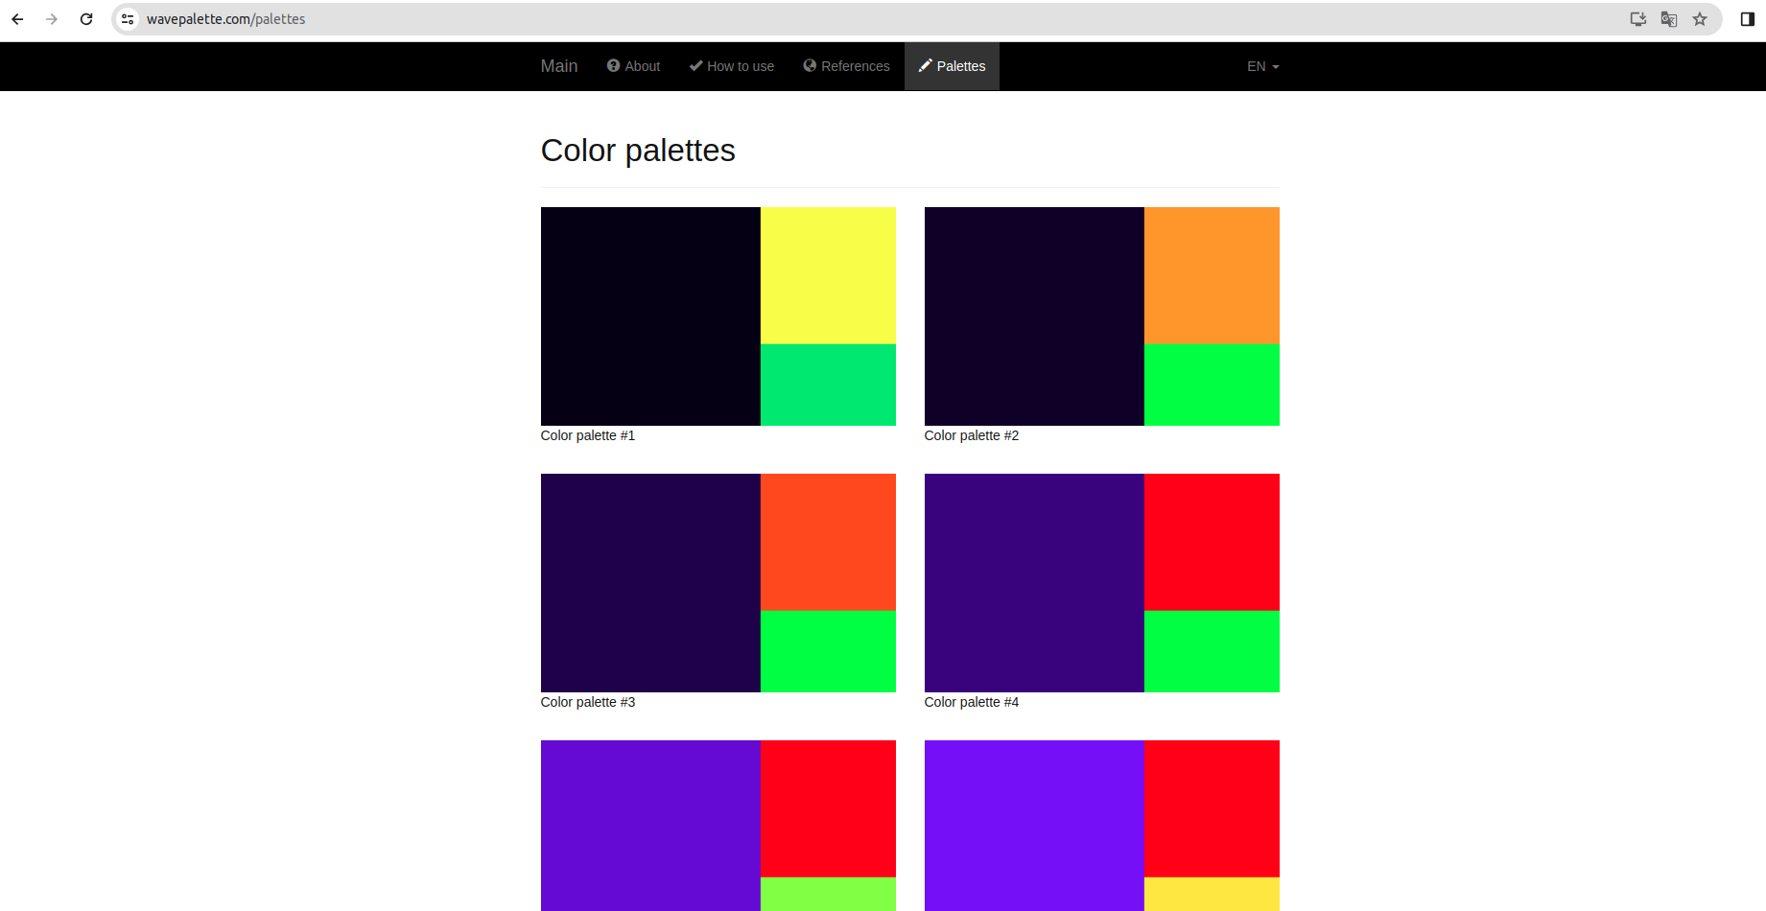Select the Palettes tab
This screenshot has height=911, width=1766.
point(953,66)
